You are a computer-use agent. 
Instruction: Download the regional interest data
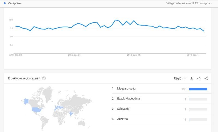[192, 78]
